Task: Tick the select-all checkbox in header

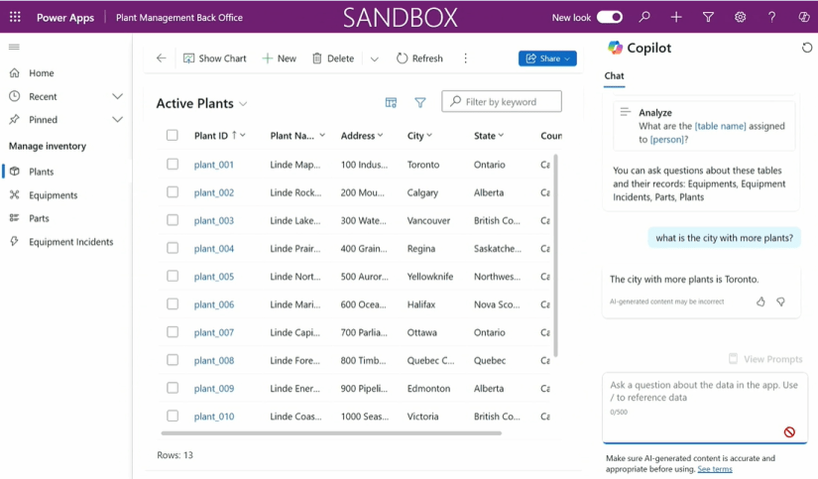Action: pos(173,136)
